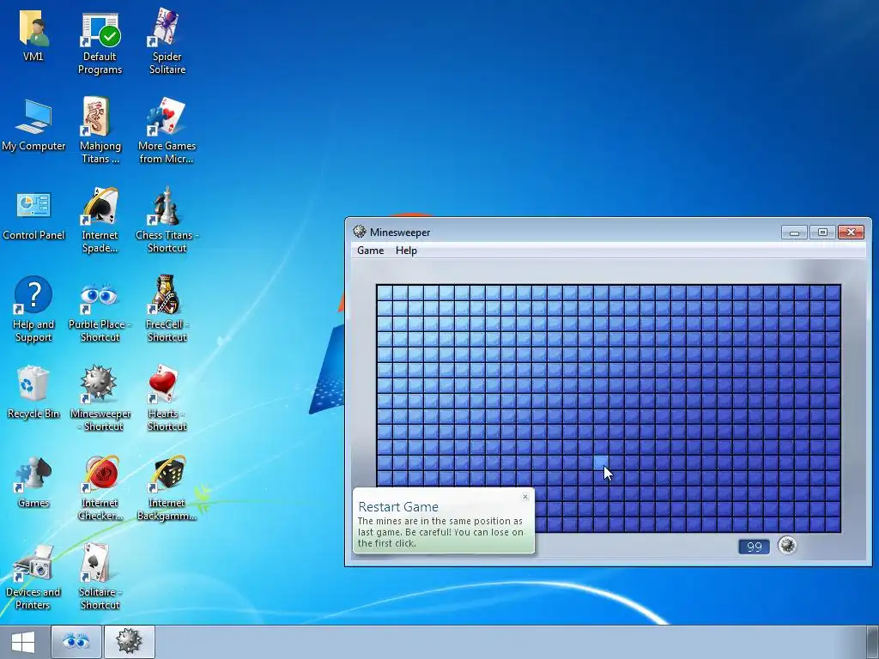879x659 pixels.
Task: Click the Windows Start button
Action: coord(23,642)
